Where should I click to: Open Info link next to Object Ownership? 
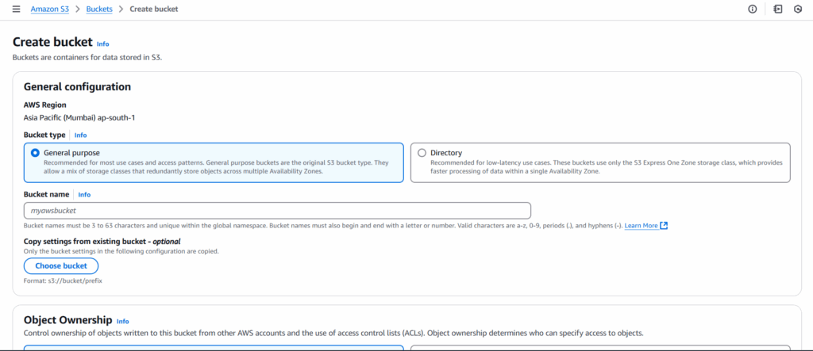122,321
